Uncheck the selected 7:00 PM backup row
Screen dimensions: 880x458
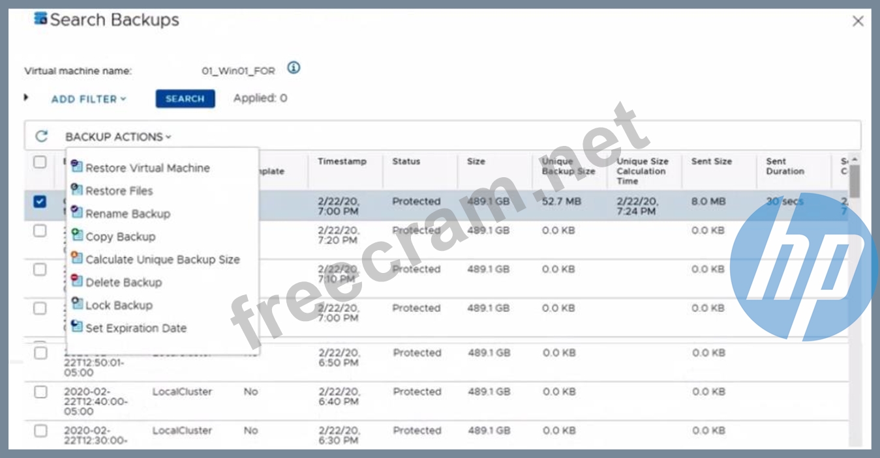40,201
